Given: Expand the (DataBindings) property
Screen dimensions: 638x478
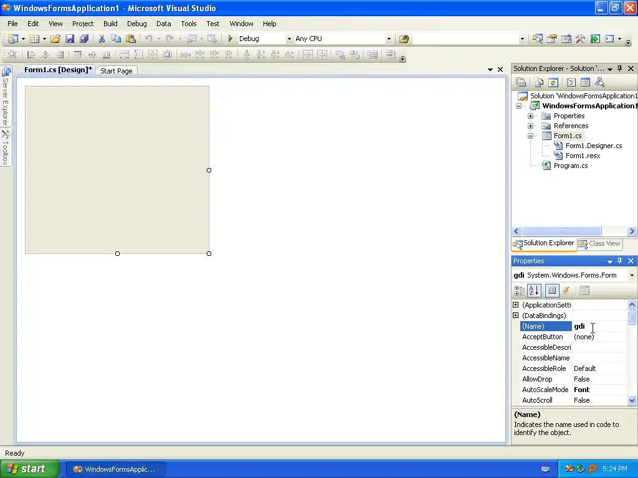Looking at the screenshot, I should 515,316.
